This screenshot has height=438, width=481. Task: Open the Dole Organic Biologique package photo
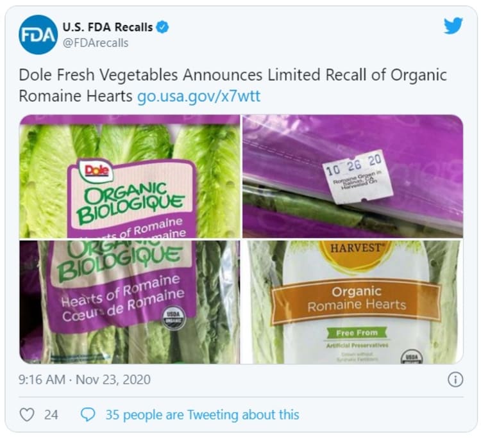click(130, 177)
